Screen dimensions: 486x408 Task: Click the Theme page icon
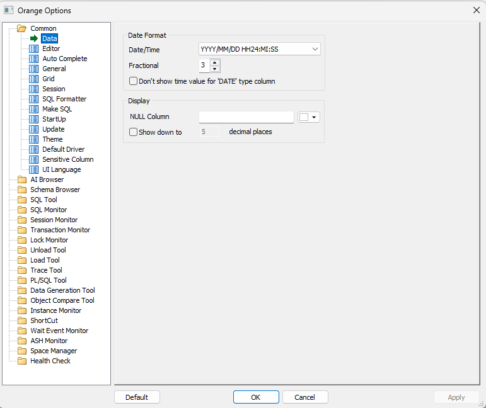(x=33, y=139)
